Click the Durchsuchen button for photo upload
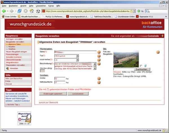This screenshot has height=133, width=169. [x=142, y=69]
